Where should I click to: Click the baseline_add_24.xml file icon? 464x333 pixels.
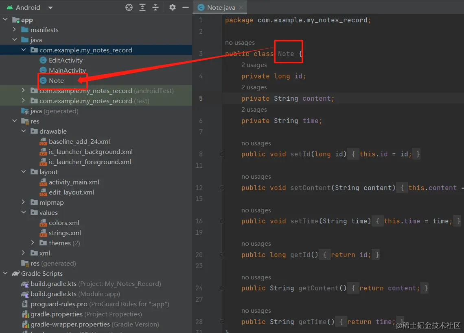click(x=43, y=141)
